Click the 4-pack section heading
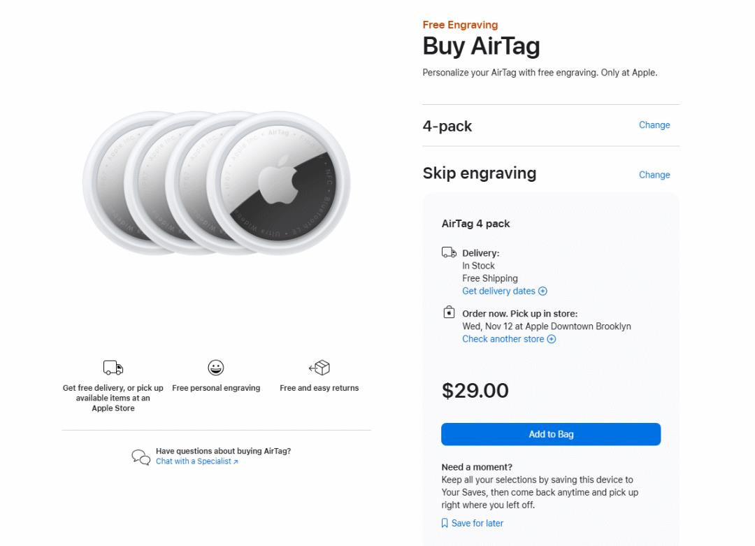This screenshot has width=755, height=546. (x=447, y=127)
